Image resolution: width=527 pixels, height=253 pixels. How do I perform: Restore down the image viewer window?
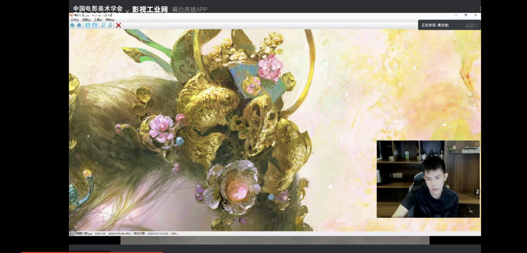pos(466,15)
